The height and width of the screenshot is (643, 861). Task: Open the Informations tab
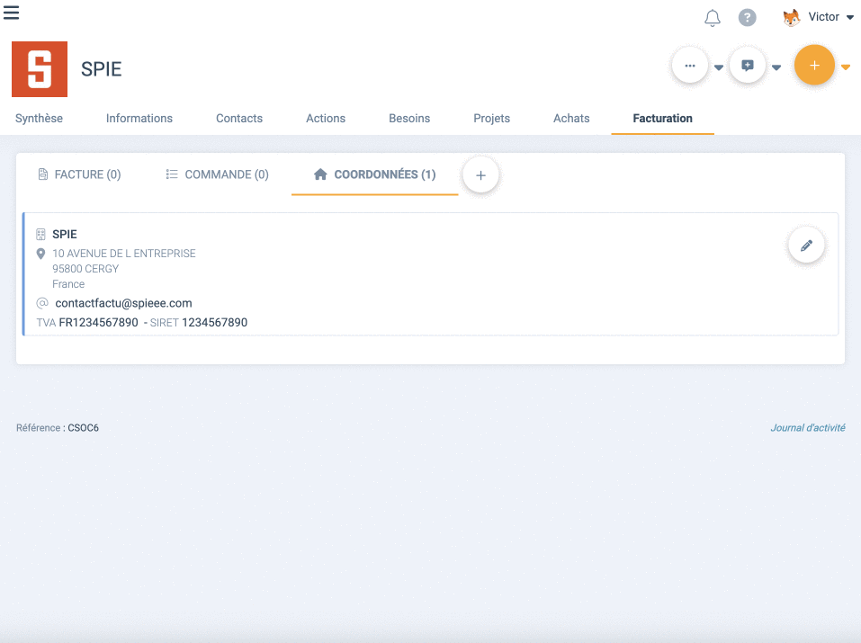click(139, 118)
